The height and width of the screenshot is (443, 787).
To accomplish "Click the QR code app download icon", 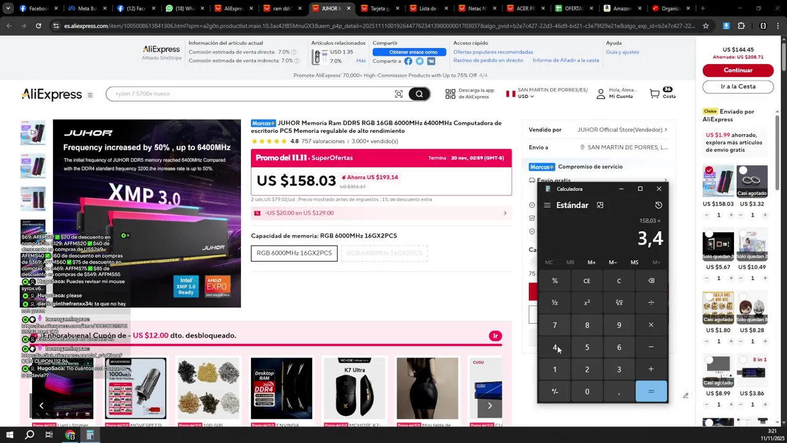I will [x=449, y=94].
